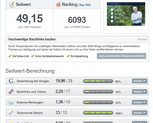Click the Technische Details wrench icon

point(11,113)
